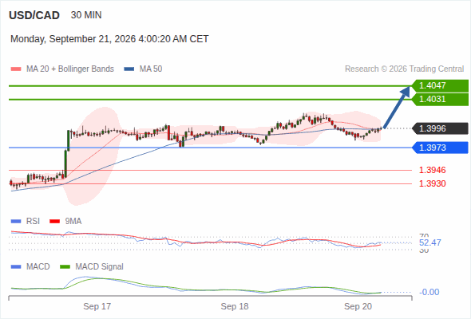
Task: Click the blue upward trend arrow
Action: 397,108
